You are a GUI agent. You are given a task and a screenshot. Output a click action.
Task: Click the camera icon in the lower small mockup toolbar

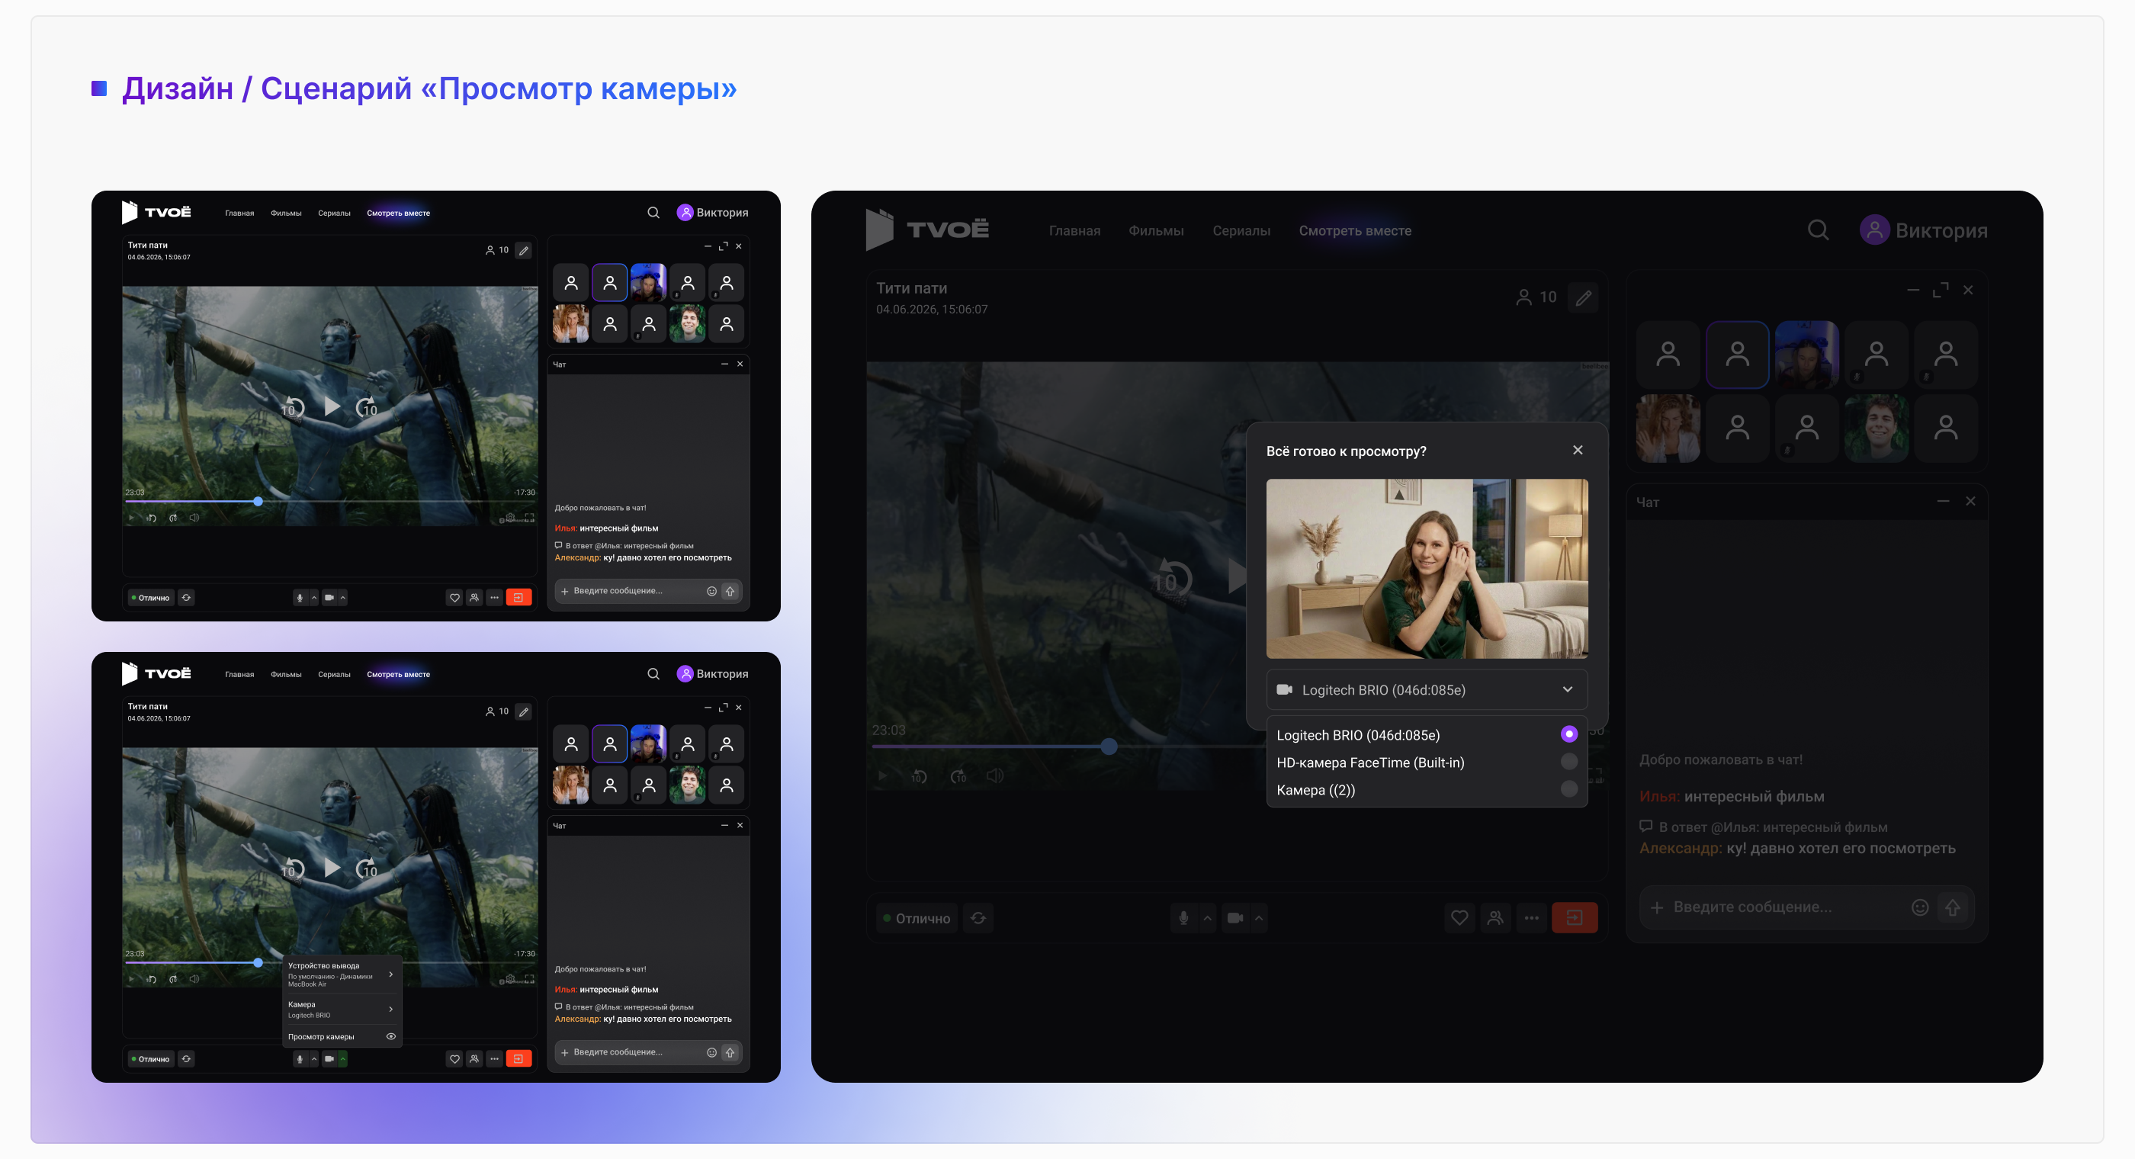click(329, 1058)
